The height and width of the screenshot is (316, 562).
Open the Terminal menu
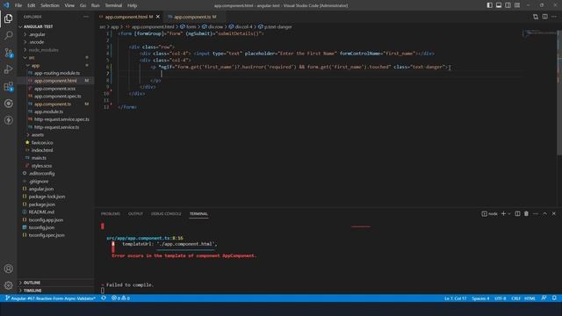pyautogui.click(x=113, y=5)
